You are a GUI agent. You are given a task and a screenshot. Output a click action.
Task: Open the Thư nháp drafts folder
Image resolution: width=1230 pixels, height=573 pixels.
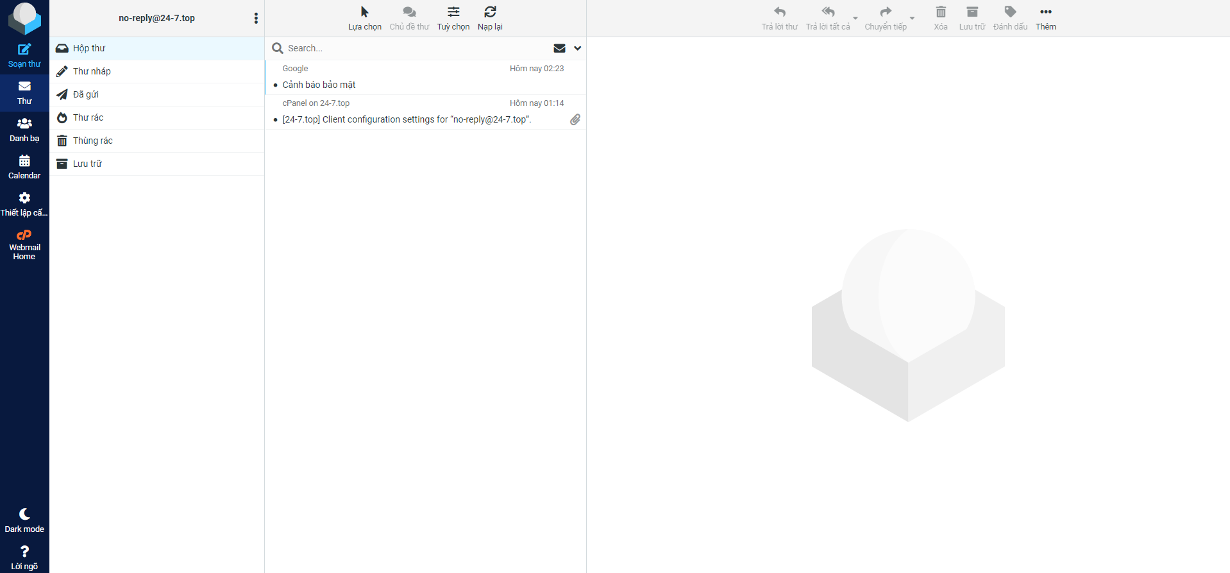click(92, 71)
